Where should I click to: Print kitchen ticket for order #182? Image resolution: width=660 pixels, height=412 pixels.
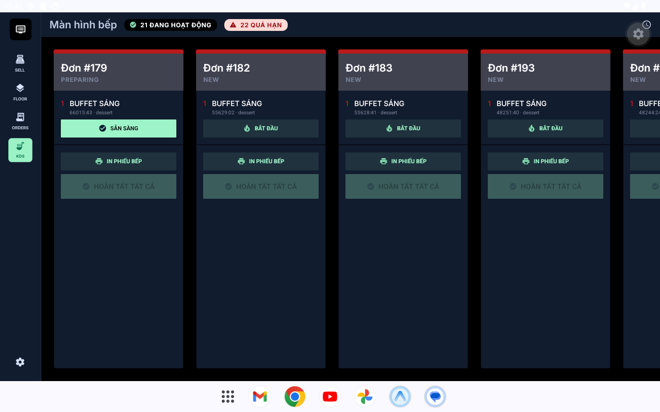261,161
